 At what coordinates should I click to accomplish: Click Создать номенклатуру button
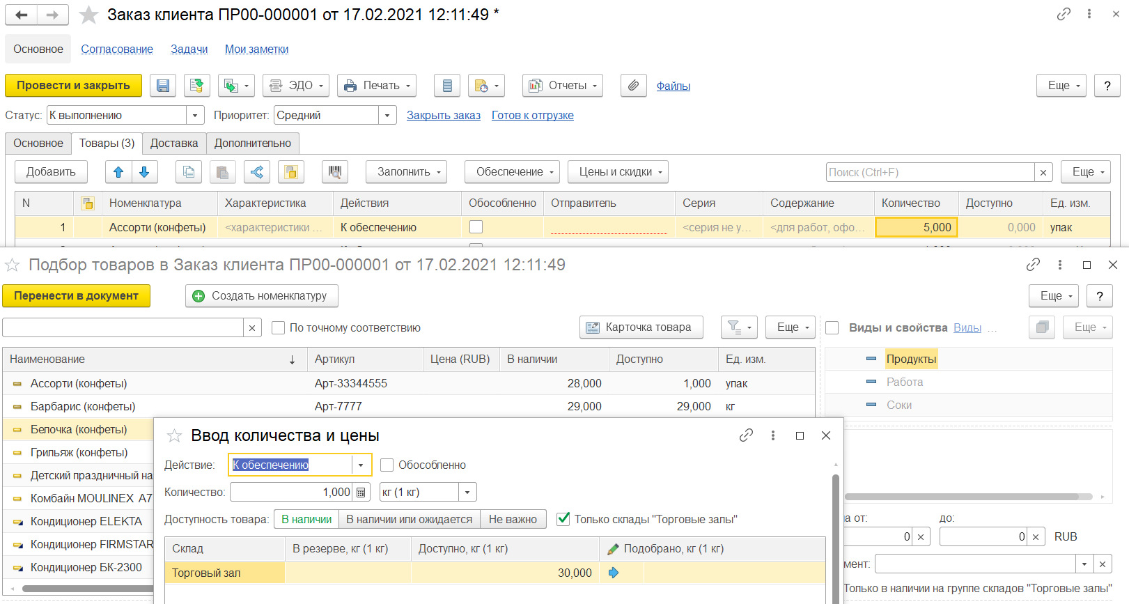tap(261, 296)
